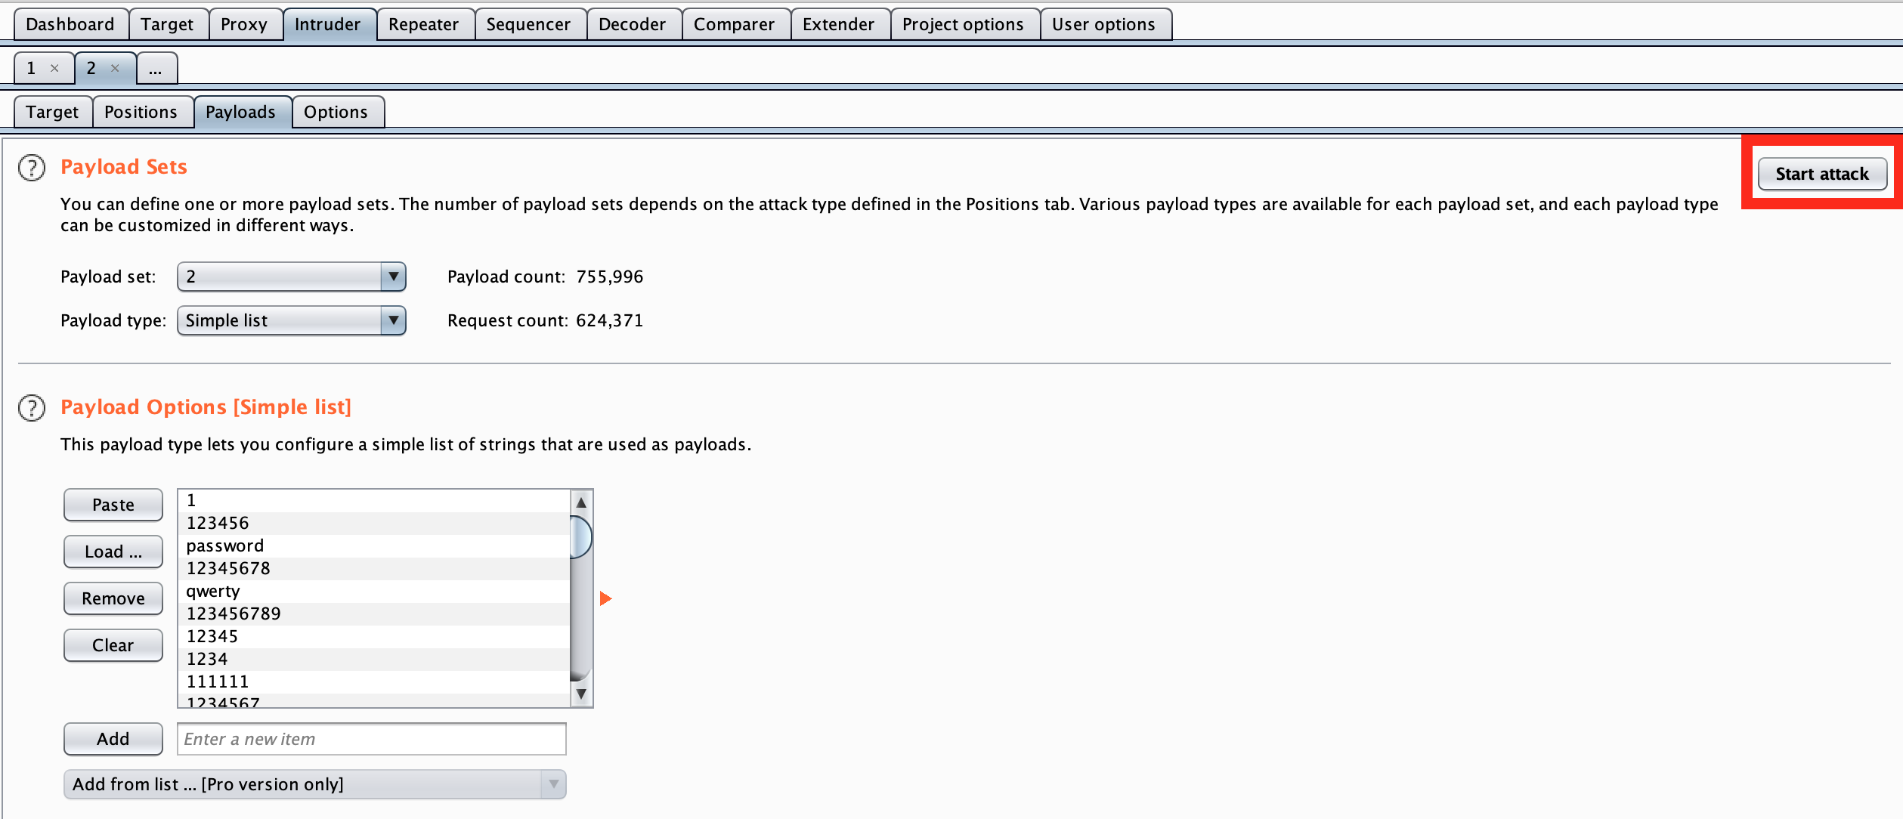1903x819 pixels.
Task: Close Intruder attack tab 2
Action: [x=115, y=69]
